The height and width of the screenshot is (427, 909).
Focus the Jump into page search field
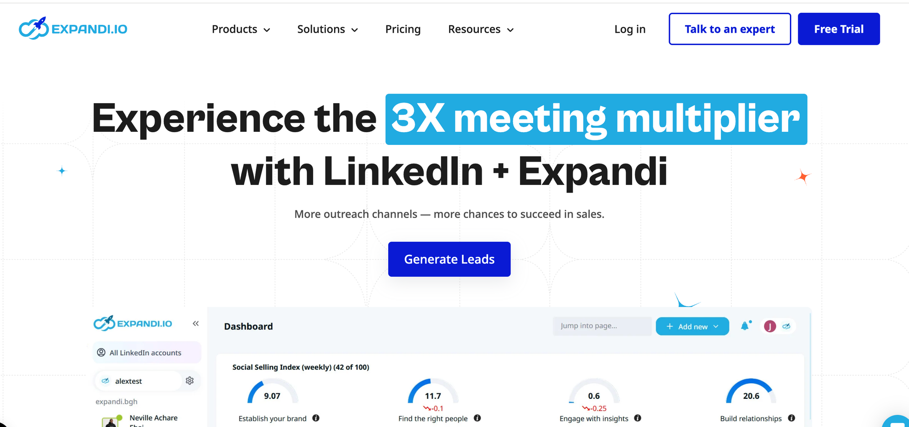(602, 326)
